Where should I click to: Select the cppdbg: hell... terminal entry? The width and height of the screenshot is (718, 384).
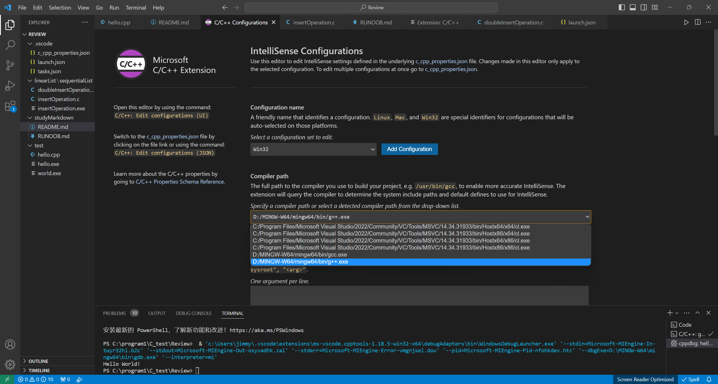(x=692, y=343)
